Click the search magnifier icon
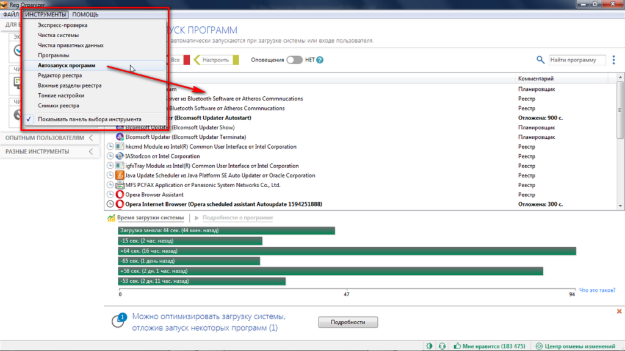 pos(540,60)
